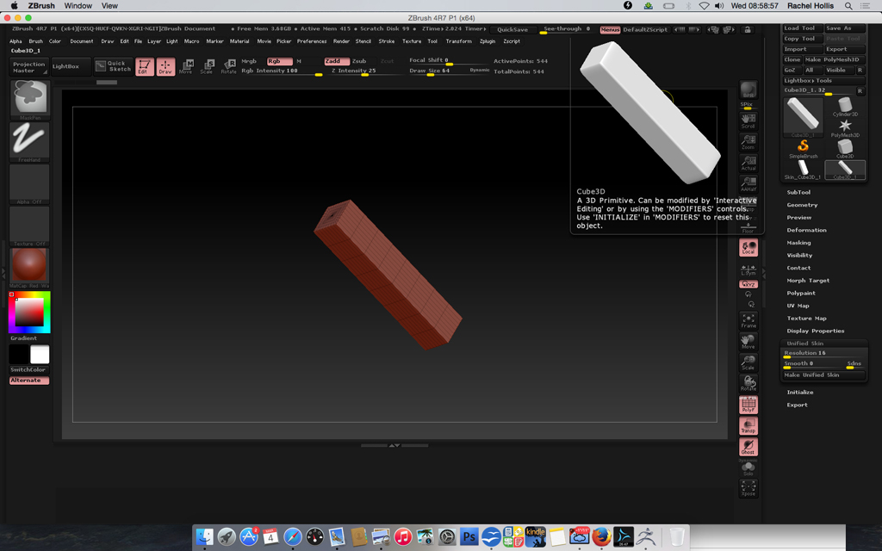Screen dimensions: 882x551
Task: Toggle the Zadd sculpt mode
Action: [337, 61]
